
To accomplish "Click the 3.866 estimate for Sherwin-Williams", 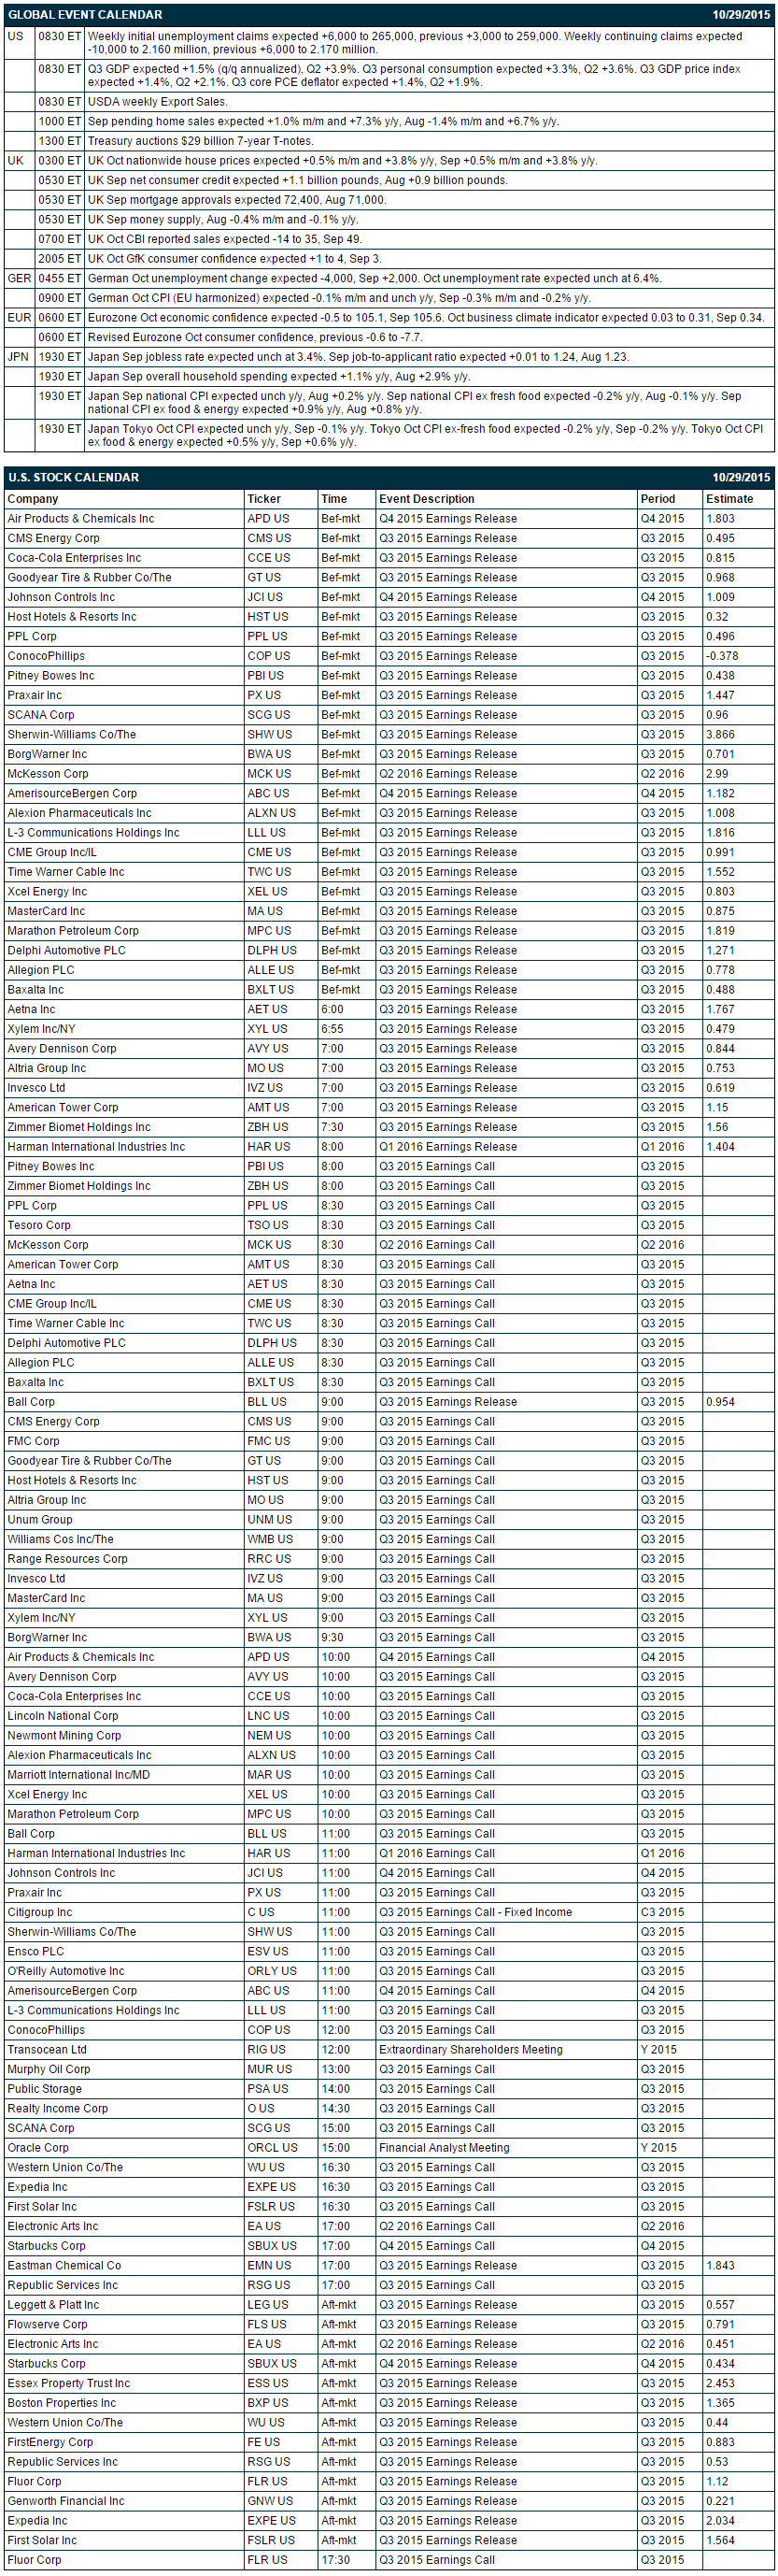I will [720, 735].
